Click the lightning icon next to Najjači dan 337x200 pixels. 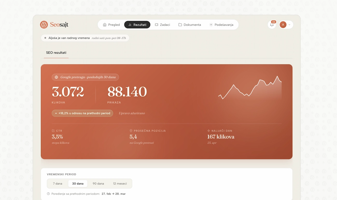[208, 130]
